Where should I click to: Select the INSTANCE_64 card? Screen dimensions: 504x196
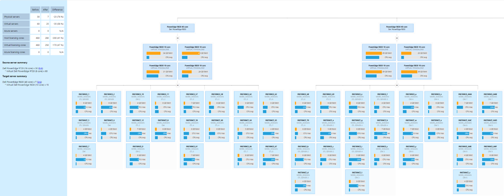click(x=246, y=130)
